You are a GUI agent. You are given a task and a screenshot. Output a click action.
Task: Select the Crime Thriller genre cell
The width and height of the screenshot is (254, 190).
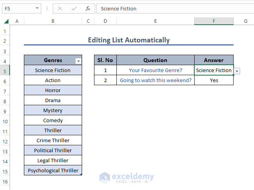pos(53,140)
